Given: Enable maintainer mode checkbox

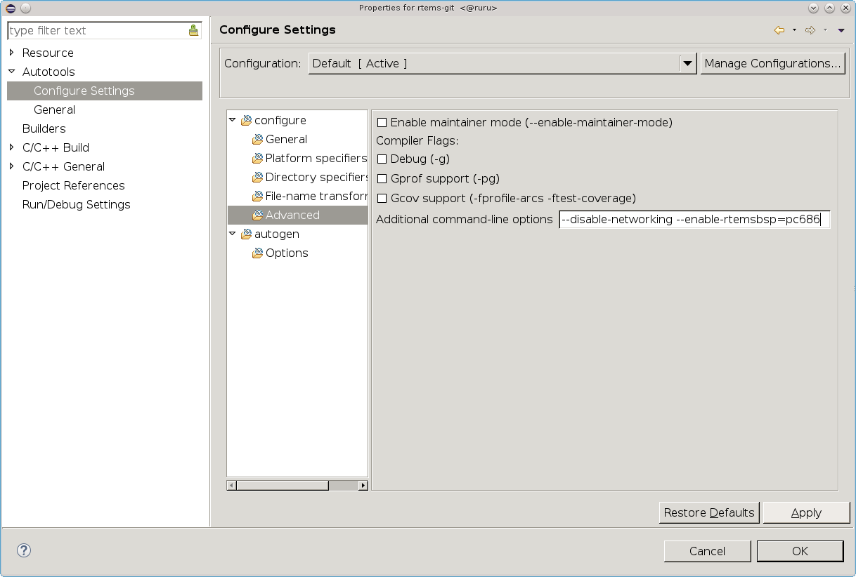Looking at the screenshot, I should [x=382, y=123].
